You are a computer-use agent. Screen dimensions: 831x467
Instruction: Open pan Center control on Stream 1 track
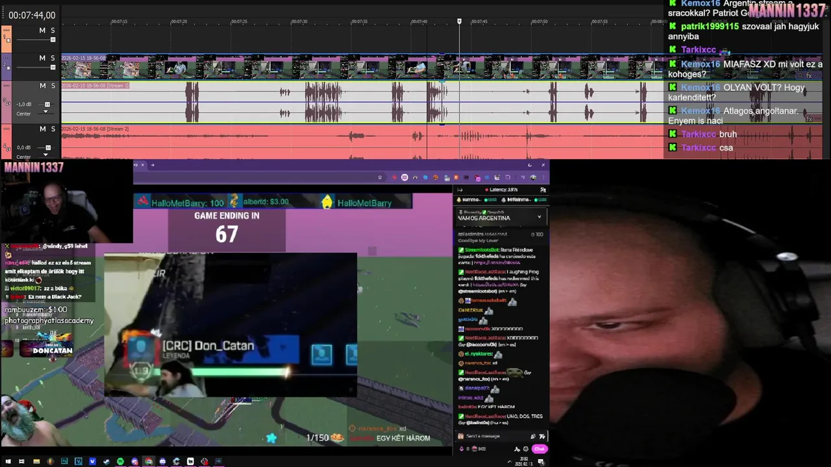(45, 112)
